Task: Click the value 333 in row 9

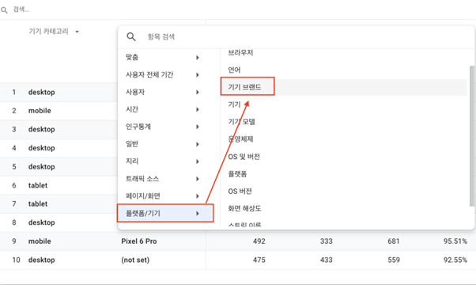Action: 327,241
